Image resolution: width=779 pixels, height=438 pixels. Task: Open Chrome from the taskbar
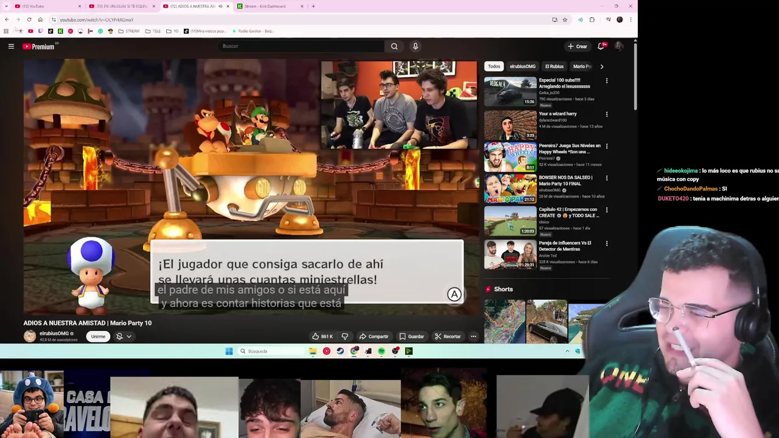(354, 351)
